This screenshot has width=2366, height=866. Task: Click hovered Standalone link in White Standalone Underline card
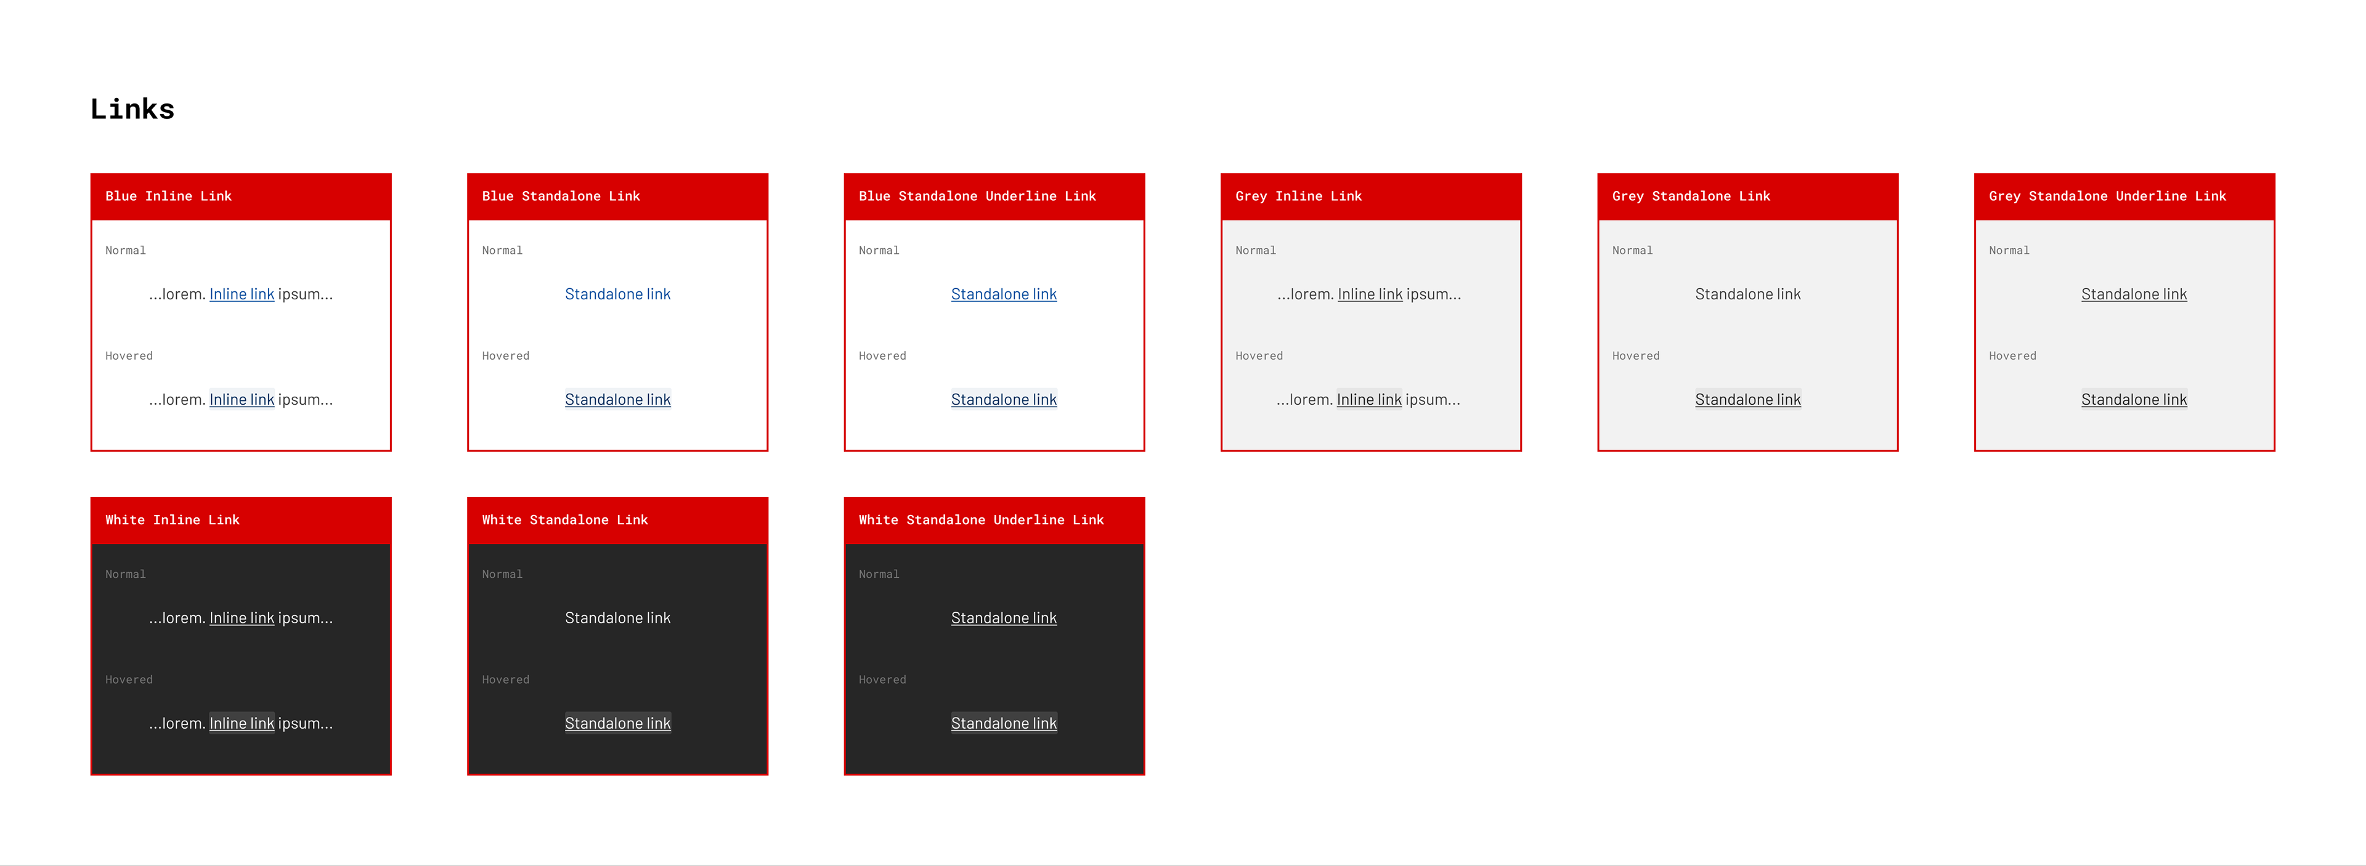point(1004,724)
